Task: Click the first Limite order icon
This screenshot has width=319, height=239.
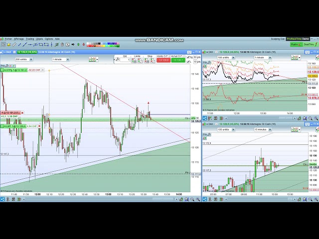Action: tap(134, 60)
